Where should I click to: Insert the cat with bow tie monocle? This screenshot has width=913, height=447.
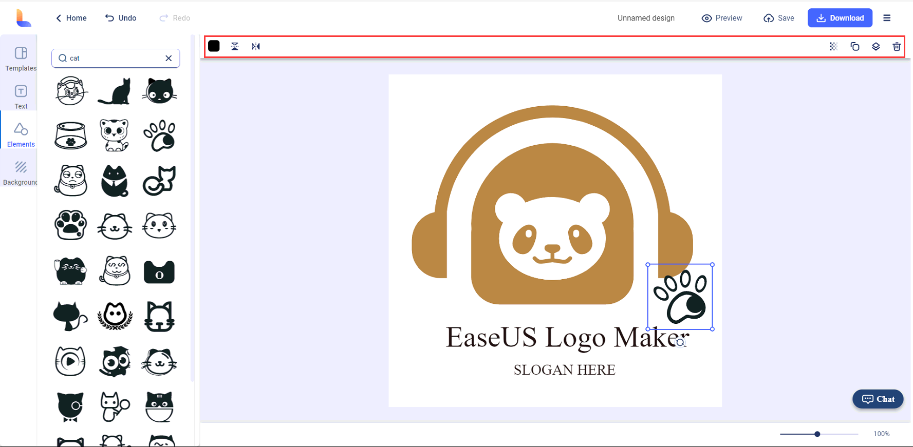(x=70, y=406)
